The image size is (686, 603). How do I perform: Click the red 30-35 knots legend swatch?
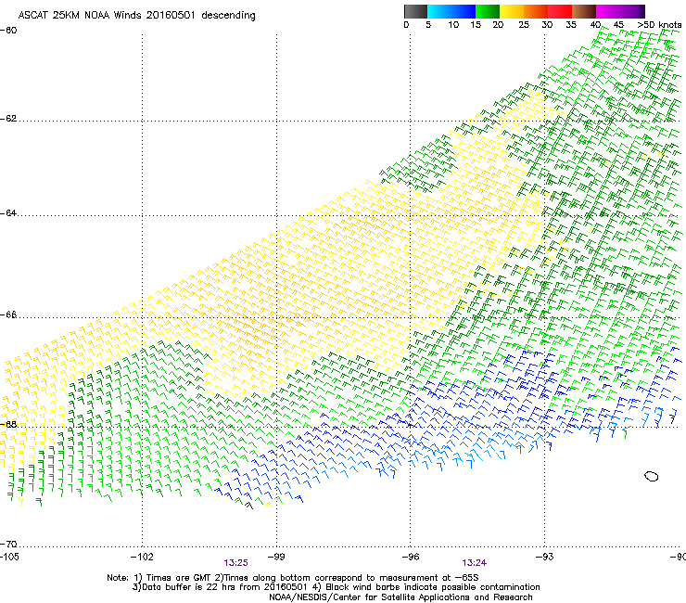pyautogui.click(x=560, y=11)
